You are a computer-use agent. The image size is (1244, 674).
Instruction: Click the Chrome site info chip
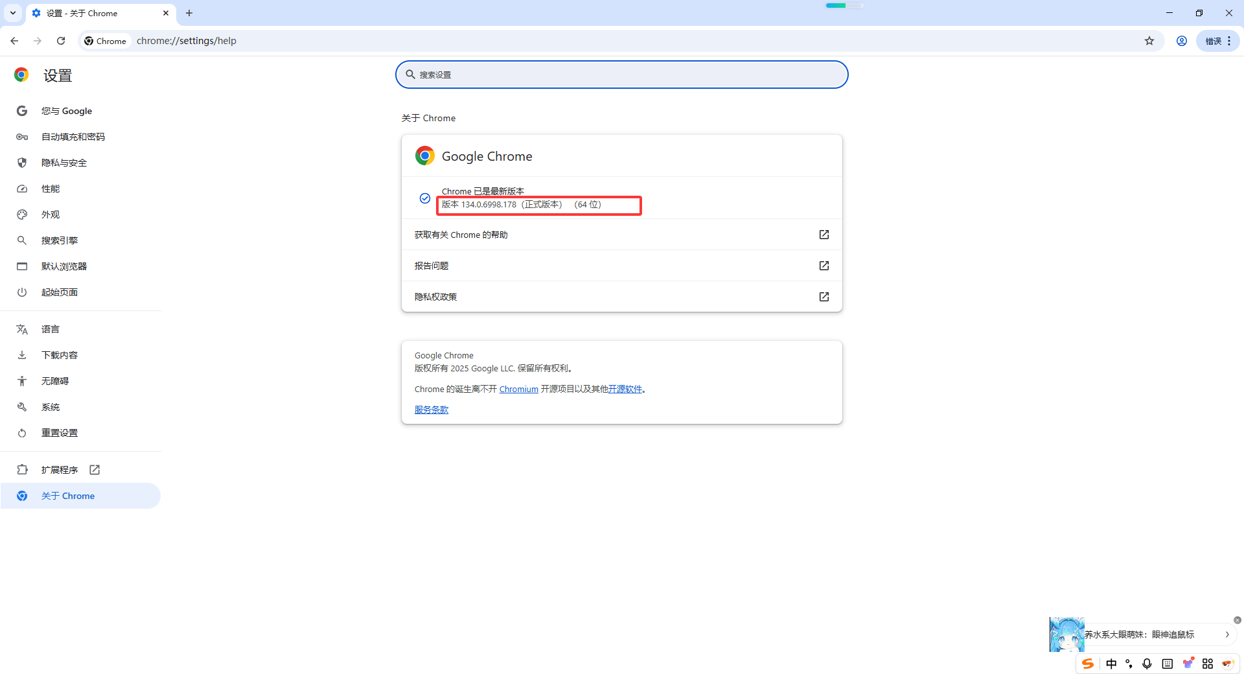[x=106, y=41]
